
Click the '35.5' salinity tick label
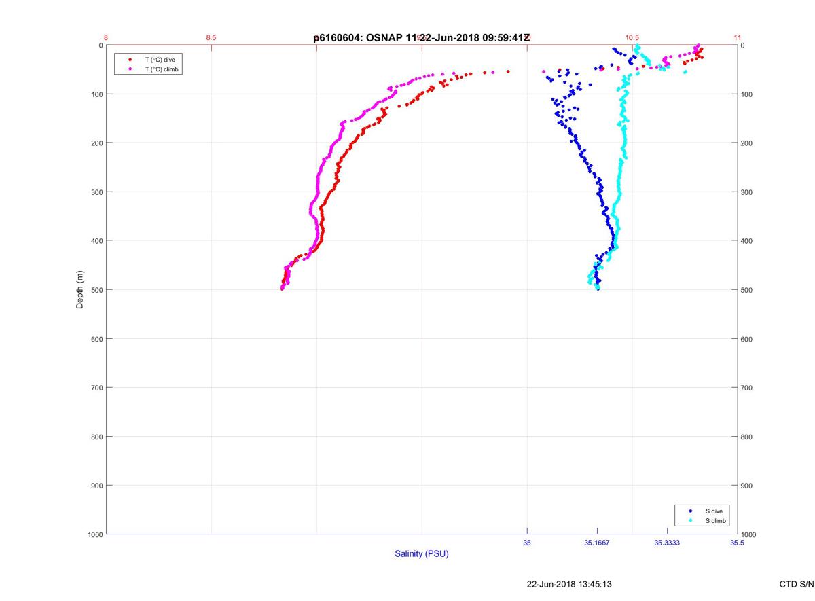[737, 543]
